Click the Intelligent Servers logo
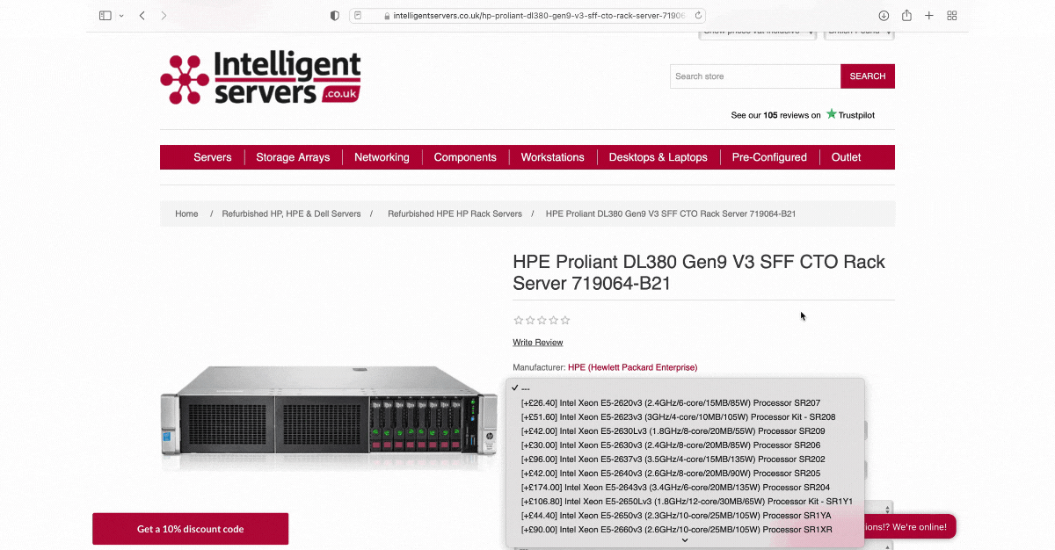Screen dimensions: 1055x550 click(261, 78)
